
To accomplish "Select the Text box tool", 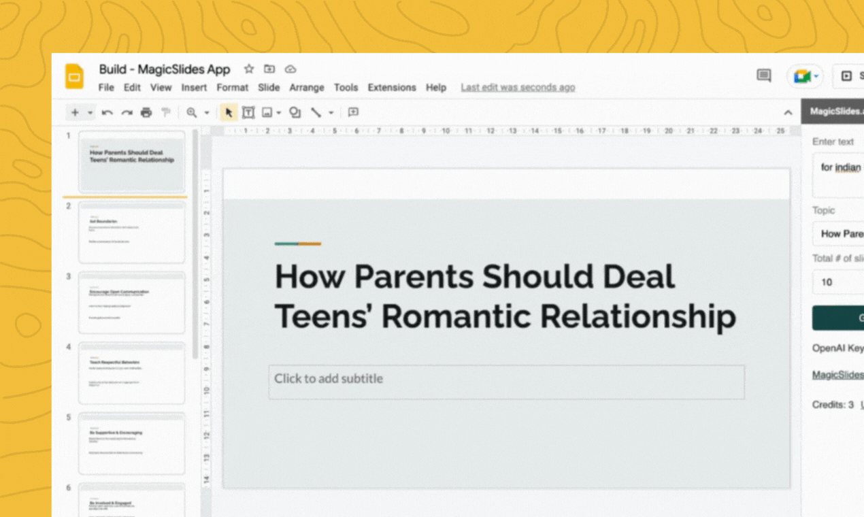I will coord(248,113).
